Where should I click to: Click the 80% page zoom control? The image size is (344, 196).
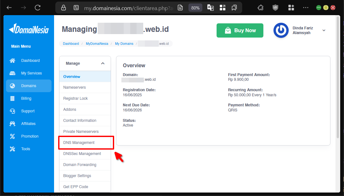(195, 8)
